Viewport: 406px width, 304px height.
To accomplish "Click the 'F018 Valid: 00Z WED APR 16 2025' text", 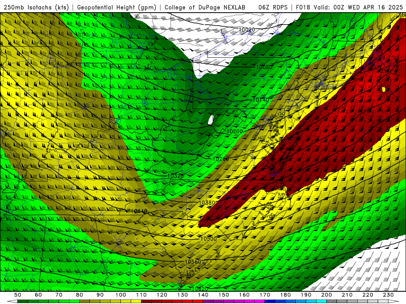I will [x=349, y=8].
